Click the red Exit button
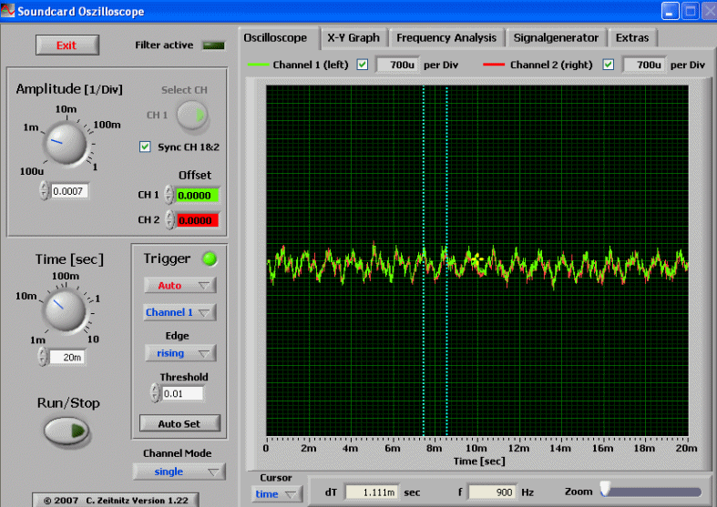This screenshot has height=507, width=717. [67, 46]
